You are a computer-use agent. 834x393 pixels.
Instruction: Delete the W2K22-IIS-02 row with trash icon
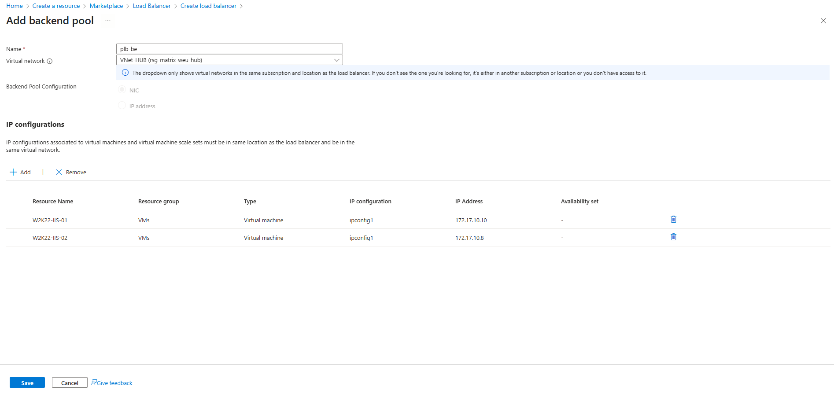673,237
